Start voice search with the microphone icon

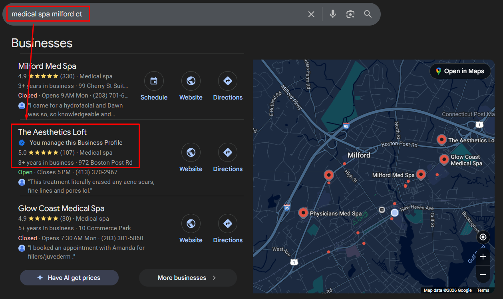coord(333,14)
